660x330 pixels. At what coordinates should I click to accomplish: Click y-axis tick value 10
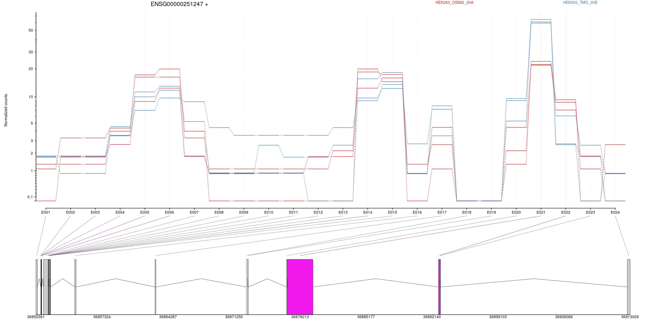point(31,97)
